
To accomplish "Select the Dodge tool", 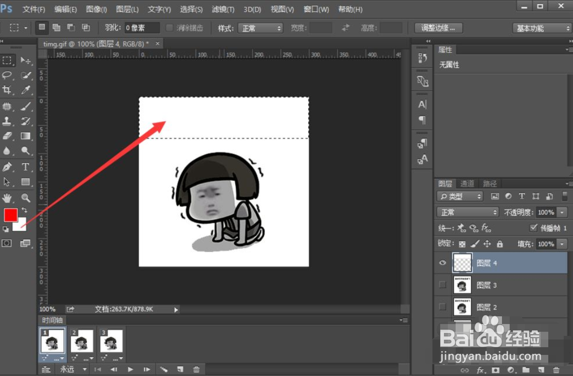I will [x=25, y=151].
